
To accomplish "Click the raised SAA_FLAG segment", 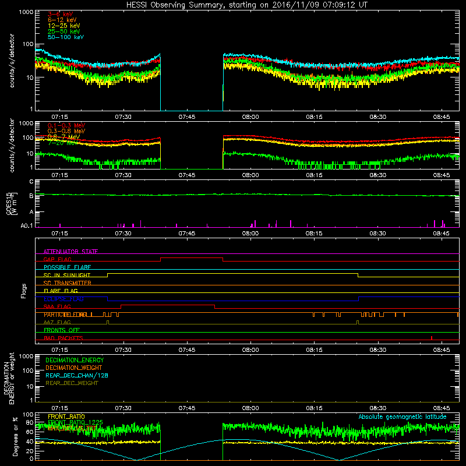I will (168, 305).
